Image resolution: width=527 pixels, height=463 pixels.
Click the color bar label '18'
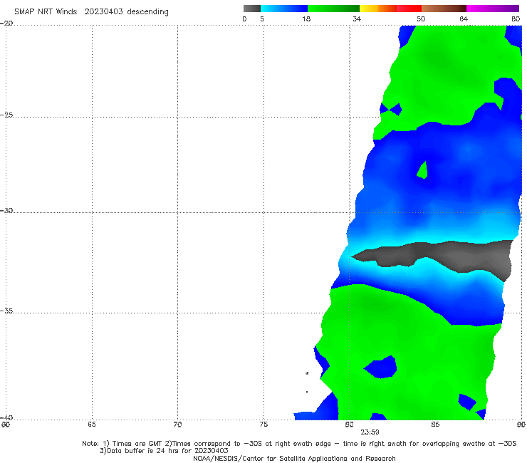coord(306,19)
